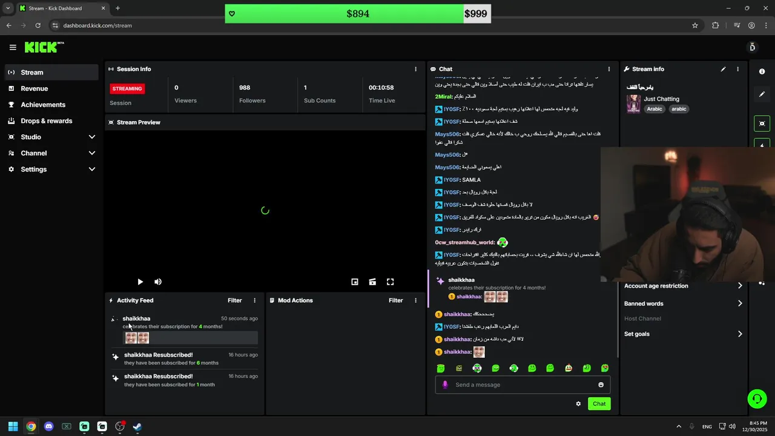This screenshot has height=436, width=775.
Task: Open the Windows Start menu
Action: 13,426
